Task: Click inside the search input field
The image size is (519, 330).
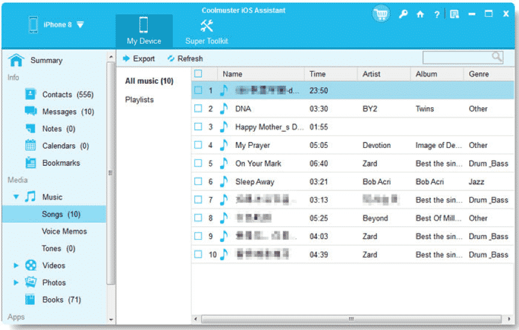Action: point(457,57)
